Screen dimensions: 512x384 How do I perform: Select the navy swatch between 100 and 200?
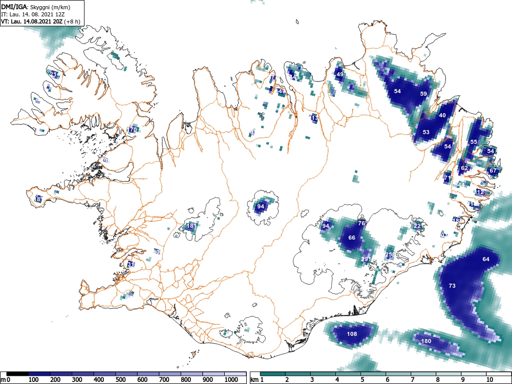(x=39, y=374)
